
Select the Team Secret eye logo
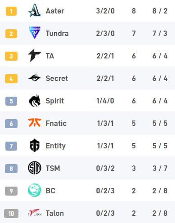click(x=35, y=78)
